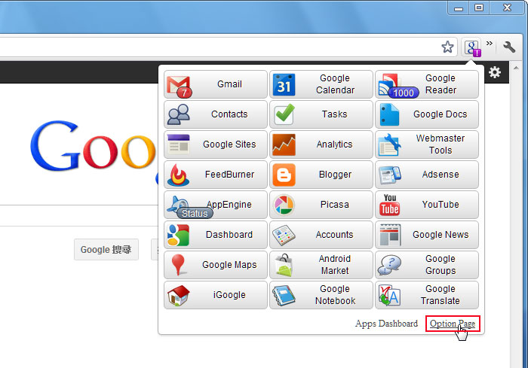Open the Analytics shortcut

click(321, 144)
